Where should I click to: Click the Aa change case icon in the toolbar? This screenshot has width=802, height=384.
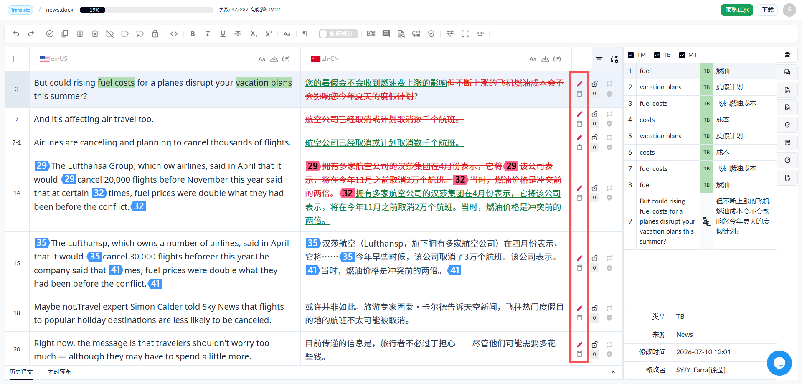pyautogui.click(x=287, y=34)
